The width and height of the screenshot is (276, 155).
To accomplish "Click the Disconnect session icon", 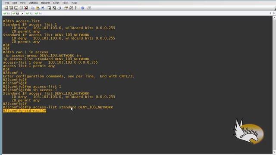I will click(26, 8).
